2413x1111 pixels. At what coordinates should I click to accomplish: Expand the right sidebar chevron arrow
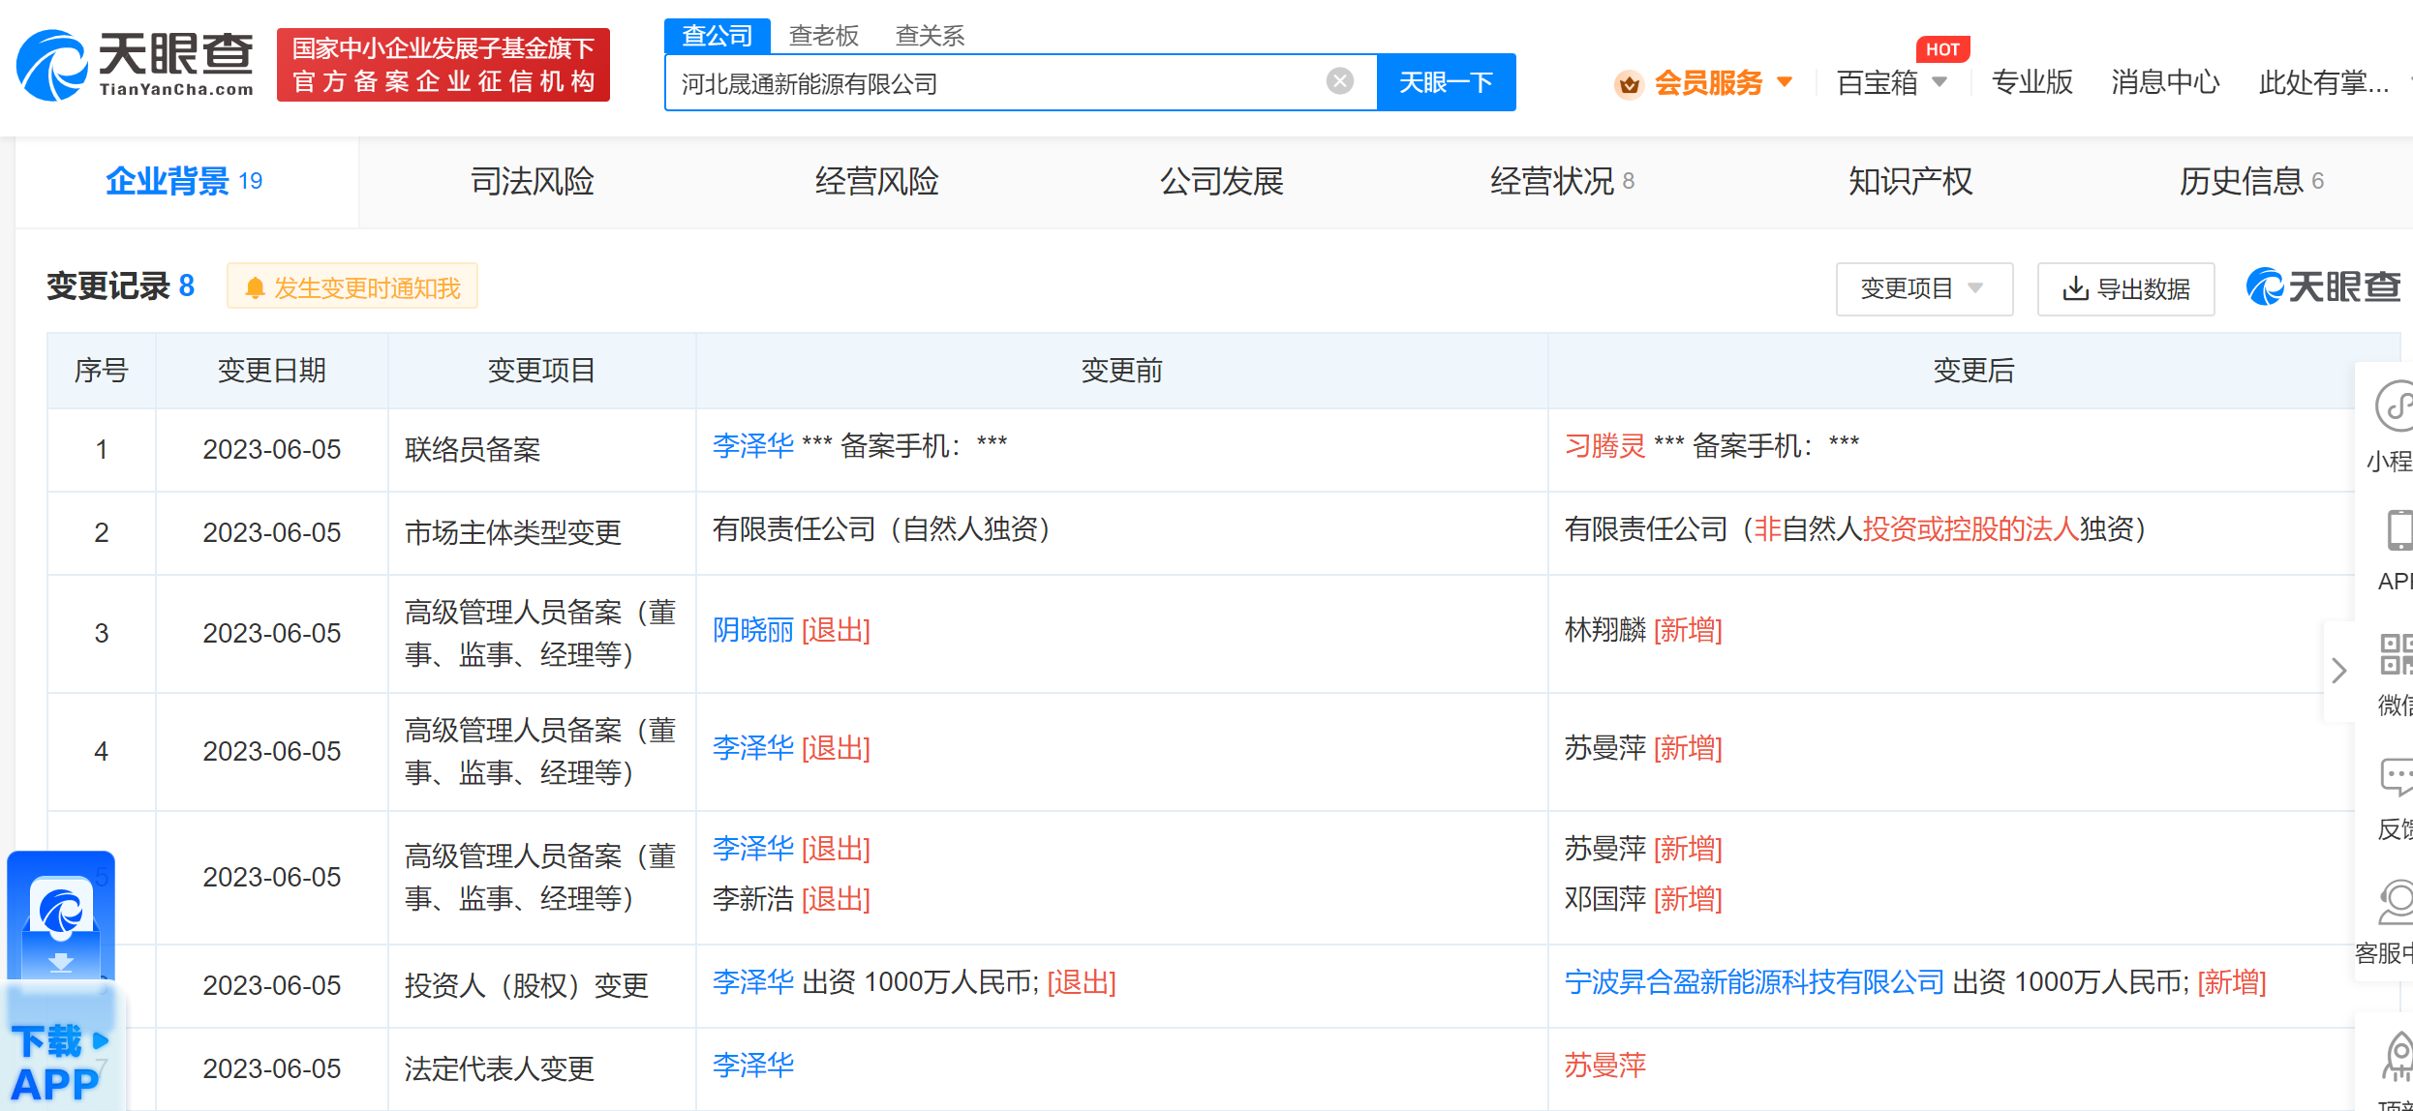[2339, 671]
